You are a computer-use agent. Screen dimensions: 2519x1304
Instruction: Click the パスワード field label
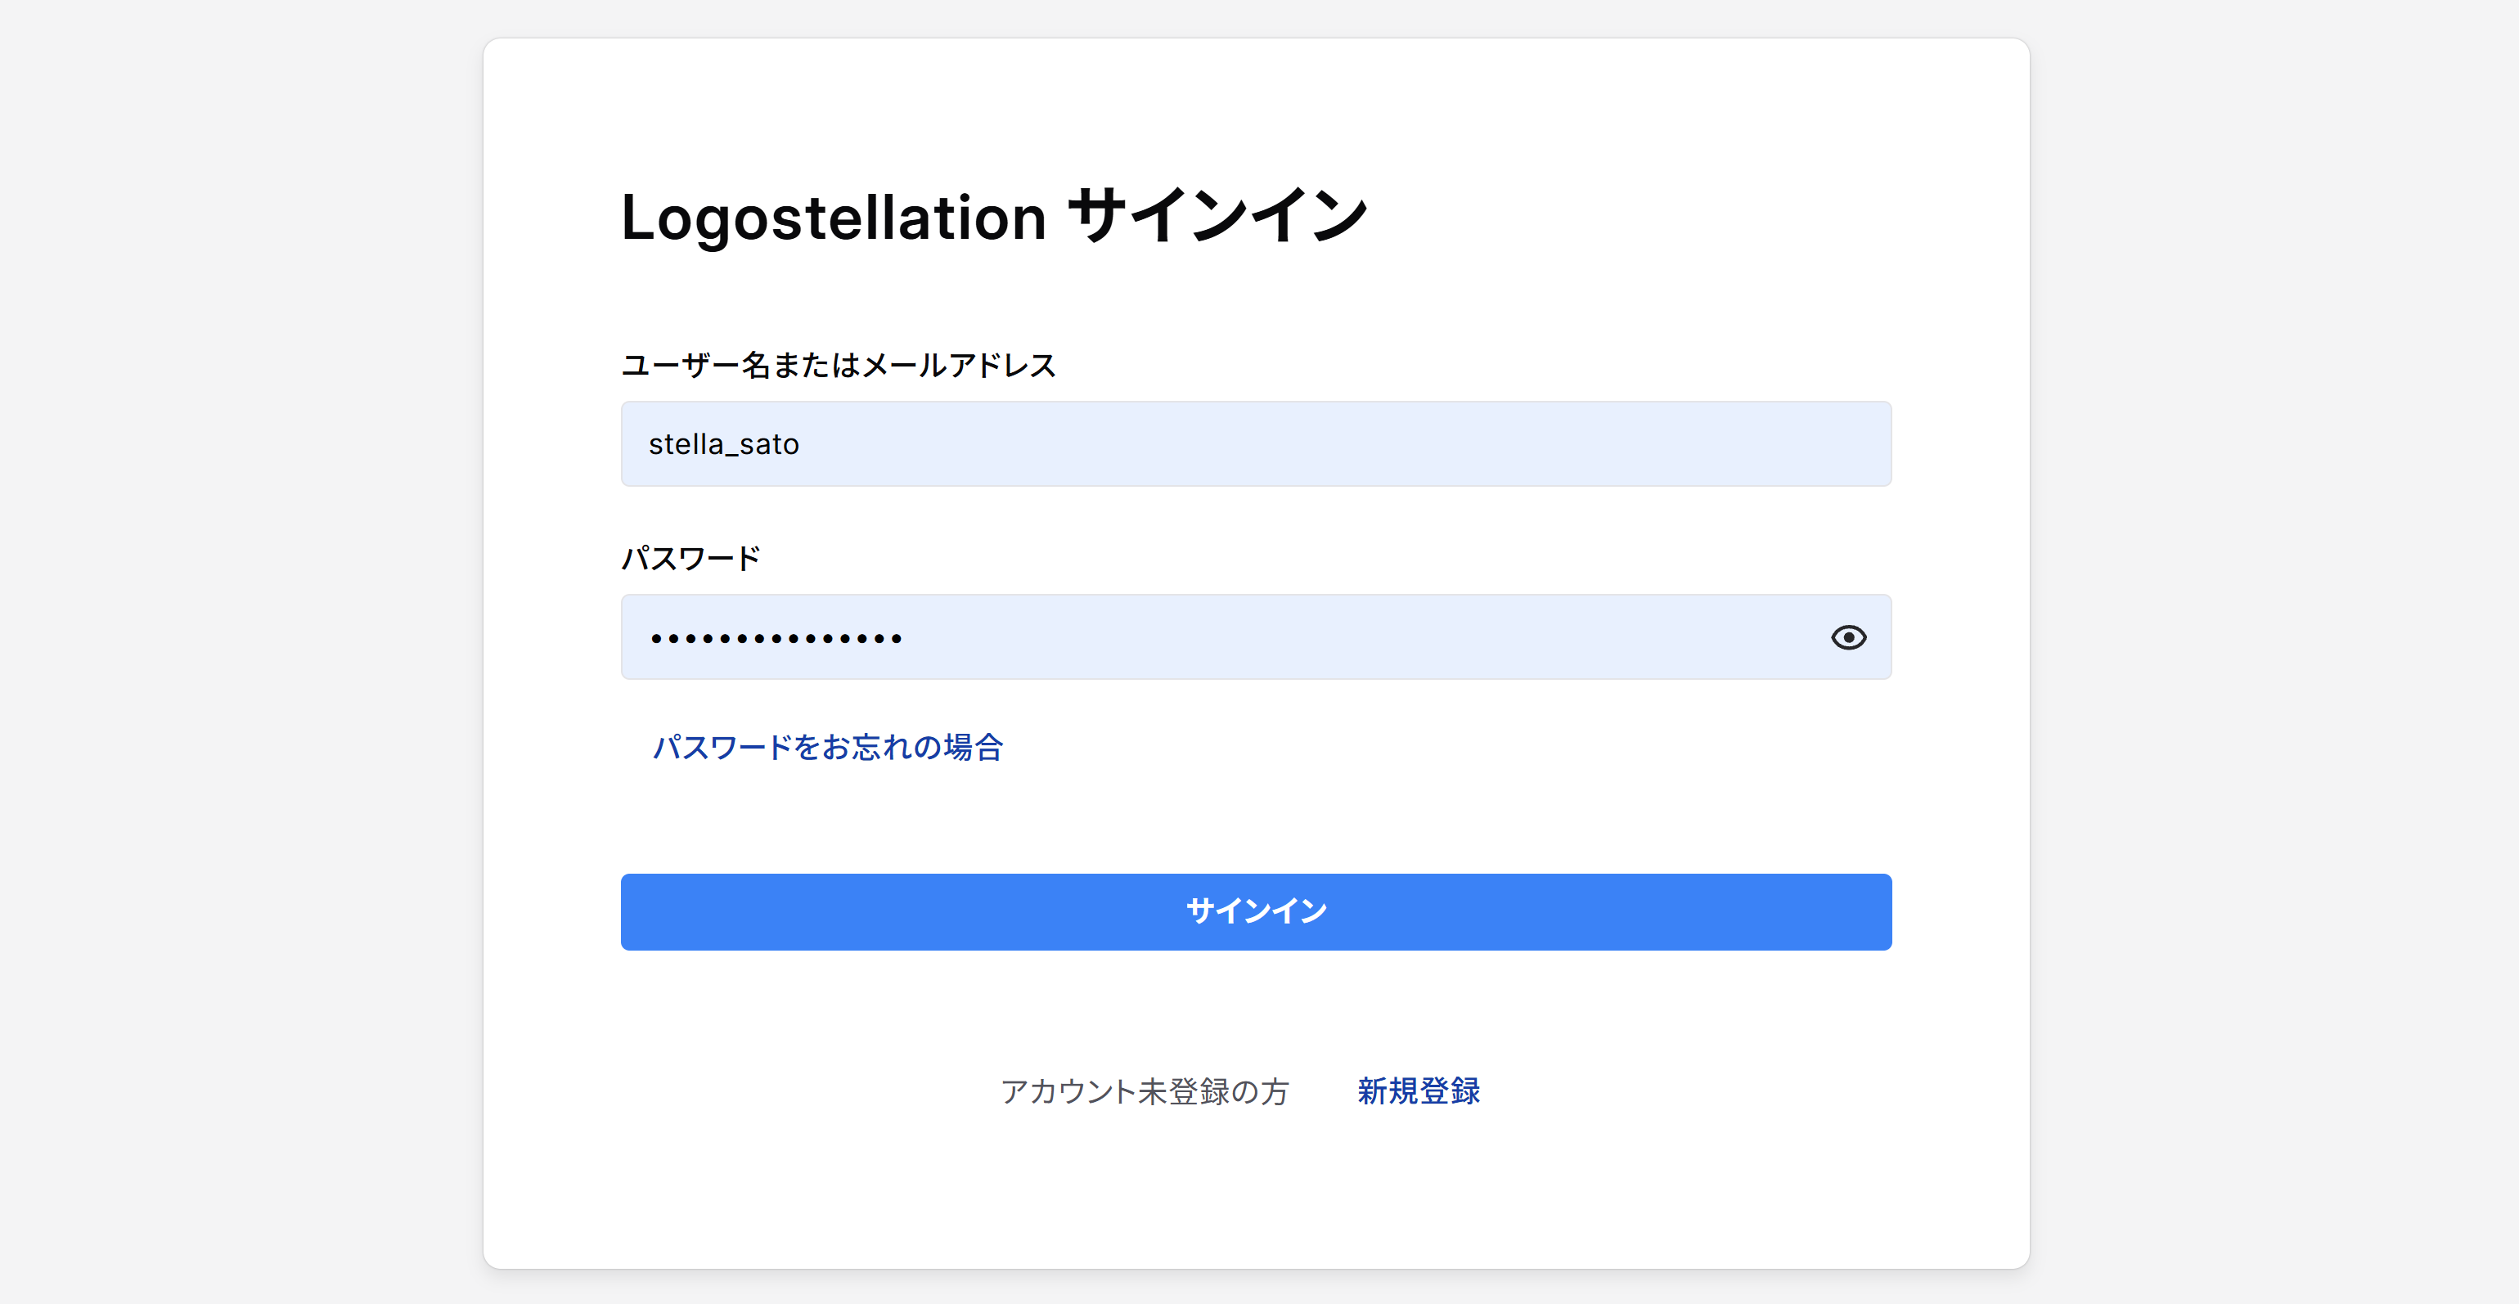(x=690, y=556)
